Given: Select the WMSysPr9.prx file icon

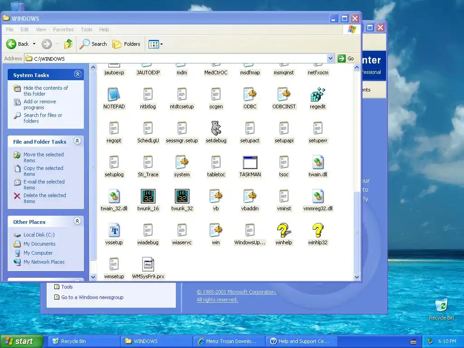Looking at the screenshot, I should coord(148,264).
